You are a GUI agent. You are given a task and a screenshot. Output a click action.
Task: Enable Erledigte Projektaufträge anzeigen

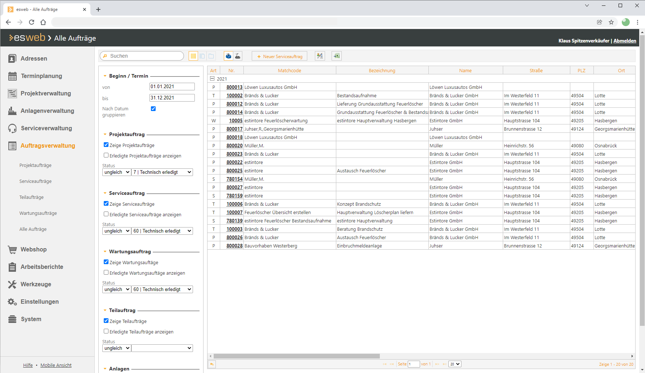click(106, 155)
